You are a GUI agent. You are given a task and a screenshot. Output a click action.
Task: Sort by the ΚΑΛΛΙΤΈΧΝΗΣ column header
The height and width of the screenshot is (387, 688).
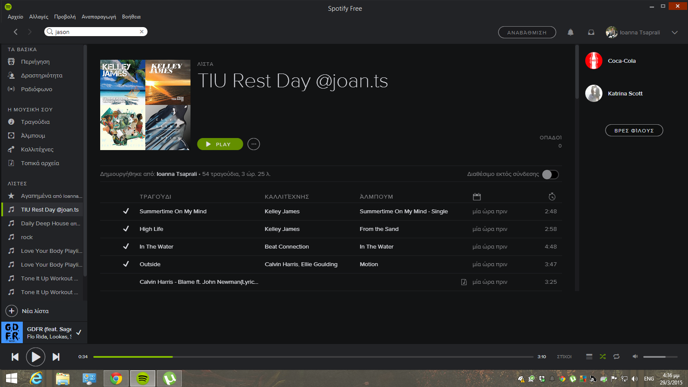287,197
